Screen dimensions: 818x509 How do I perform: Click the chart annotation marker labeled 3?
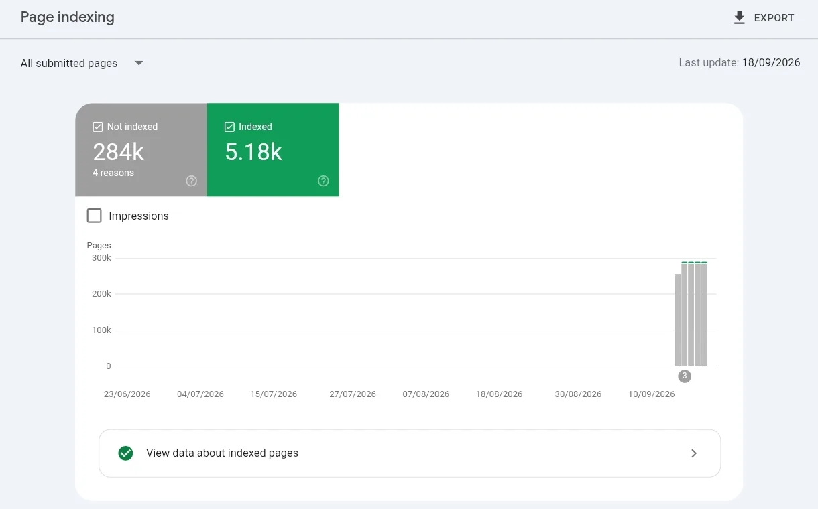click(685, 376)
